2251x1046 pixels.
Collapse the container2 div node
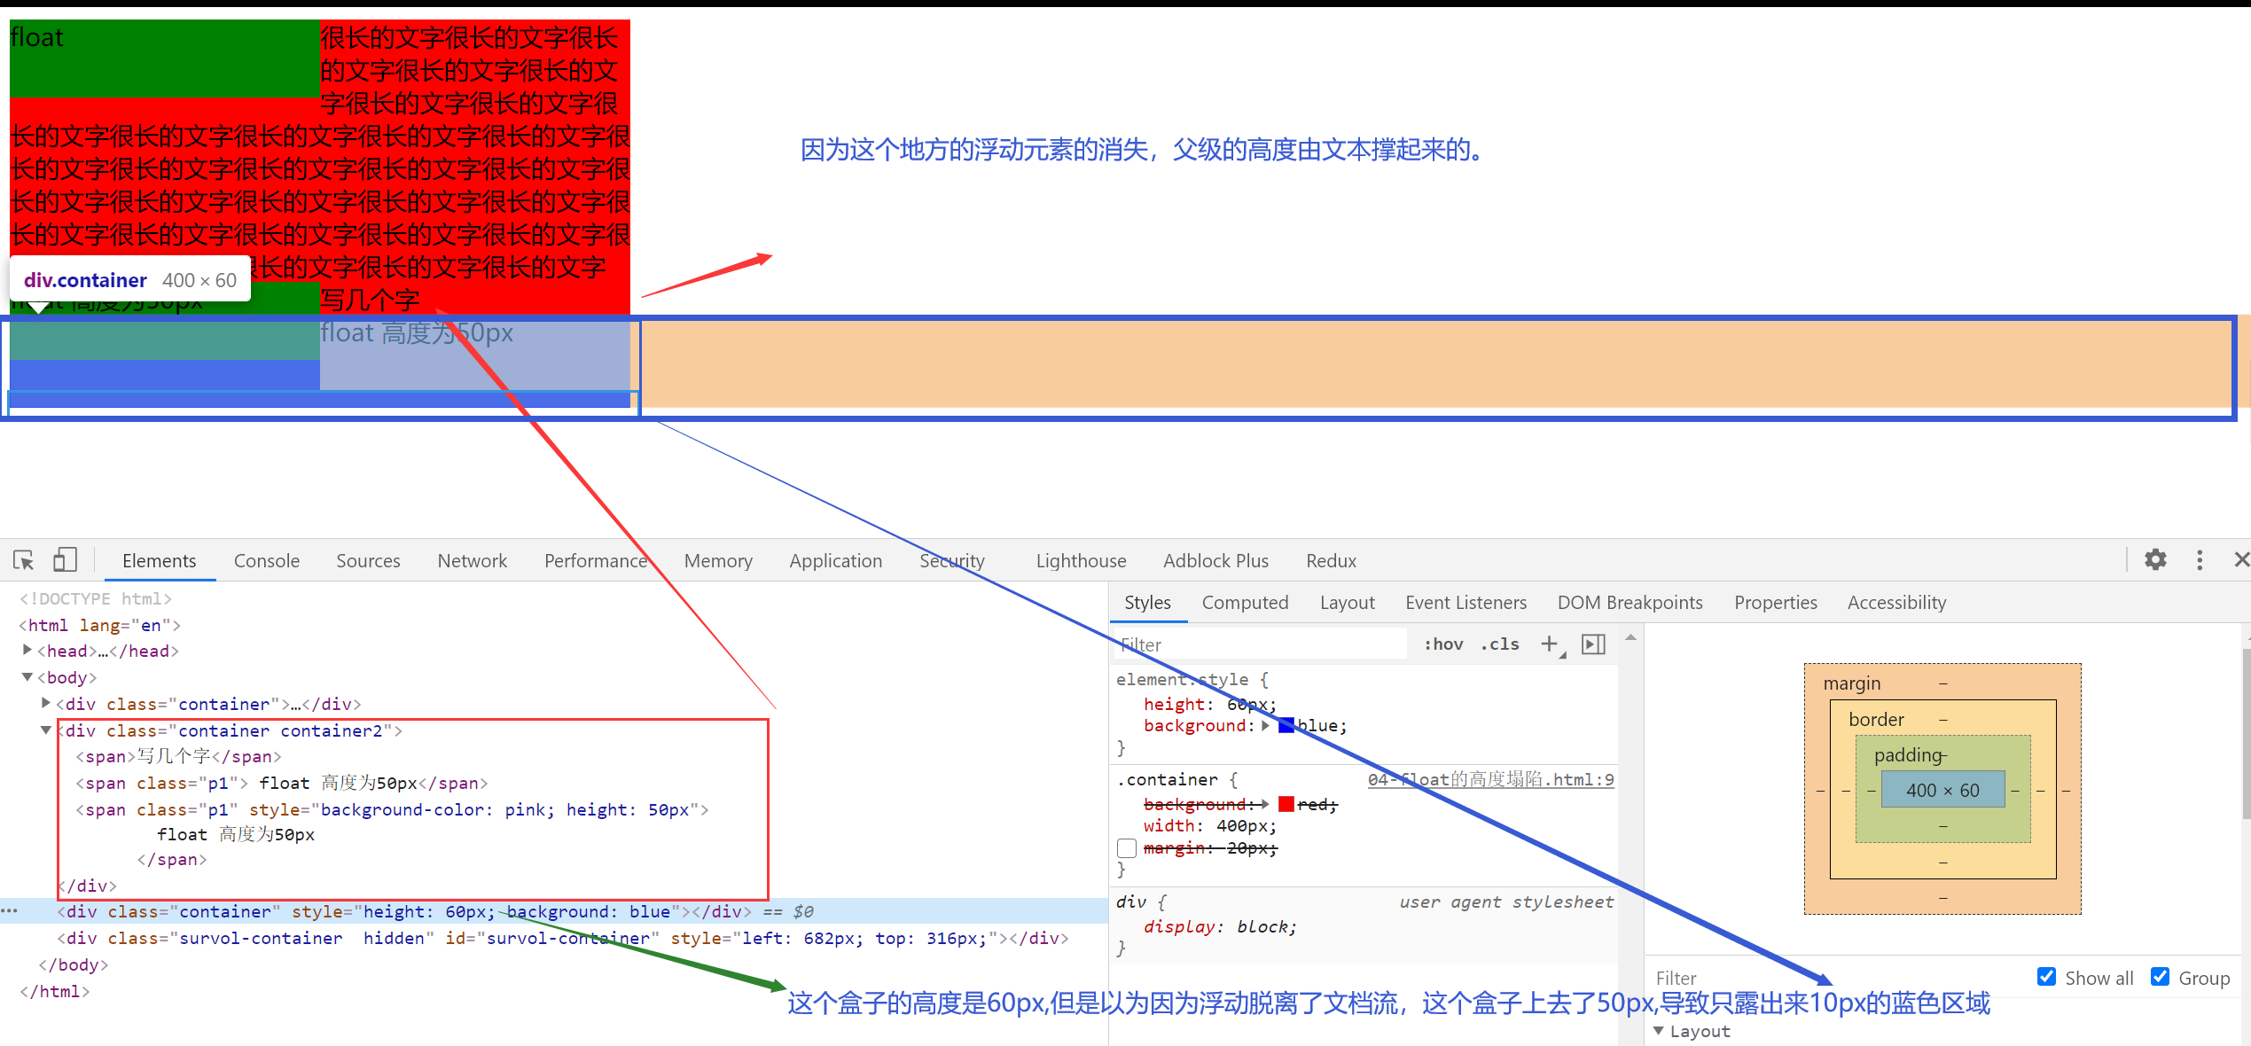(x=45, y=730)
